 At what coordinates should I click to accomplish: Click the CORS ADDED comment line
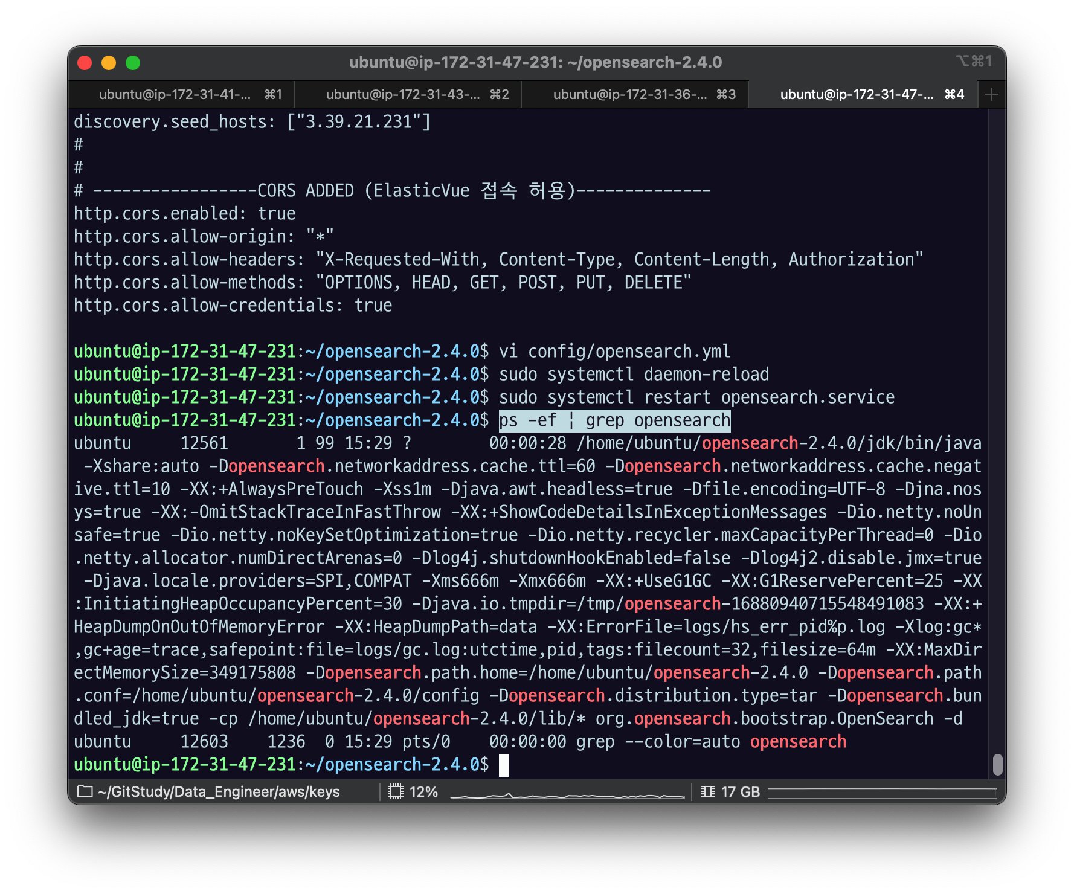(393, 191)
